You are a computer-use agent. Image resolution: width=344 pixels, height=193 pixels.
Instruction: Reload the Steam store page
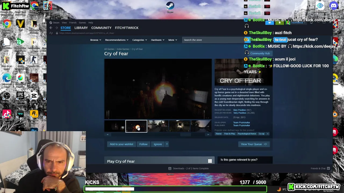[51, 33]
